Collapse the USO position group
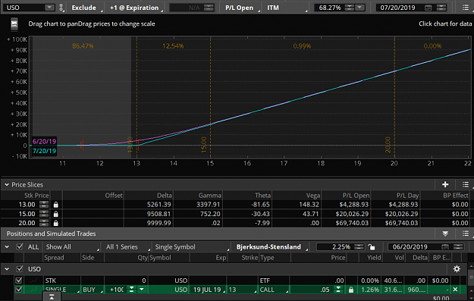Screen dimensions: 474x301 7,269
